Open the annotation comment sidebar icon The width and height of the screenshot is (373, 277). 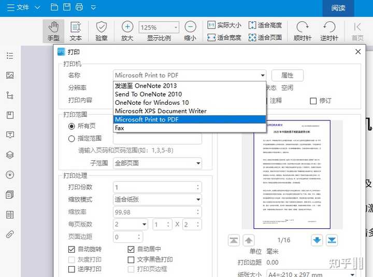[x=10, y=135]
